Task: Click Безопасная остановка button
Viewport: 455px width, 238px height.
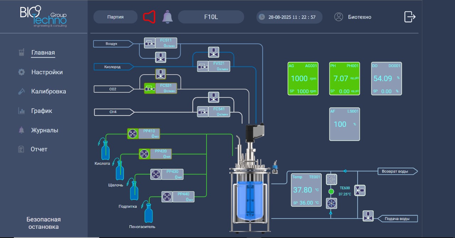Action: 44,223
